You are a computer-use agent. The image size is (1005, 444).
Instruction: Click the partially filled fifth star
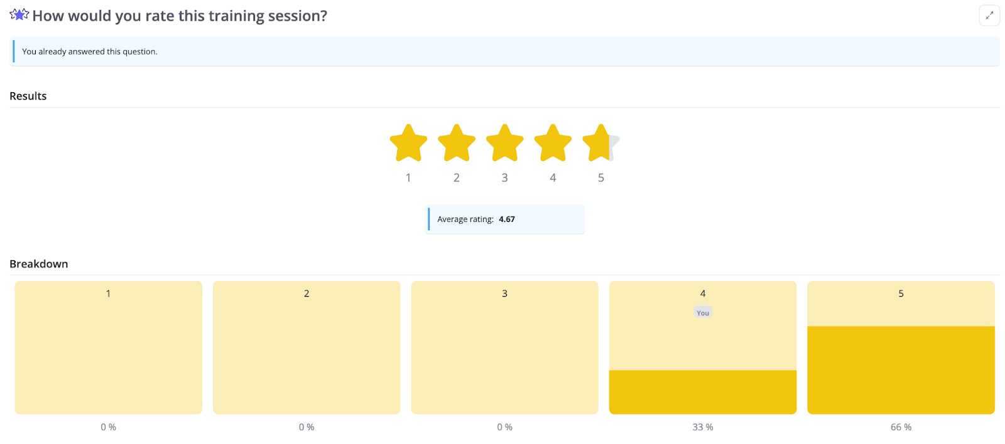pyautogui.click(x=600, y=144)
